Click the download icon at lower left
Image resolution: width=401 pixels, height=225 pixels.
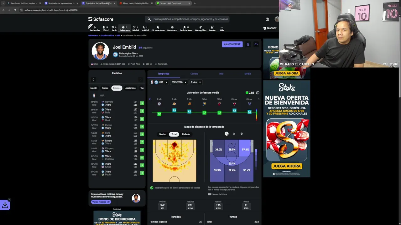point(5,205)
